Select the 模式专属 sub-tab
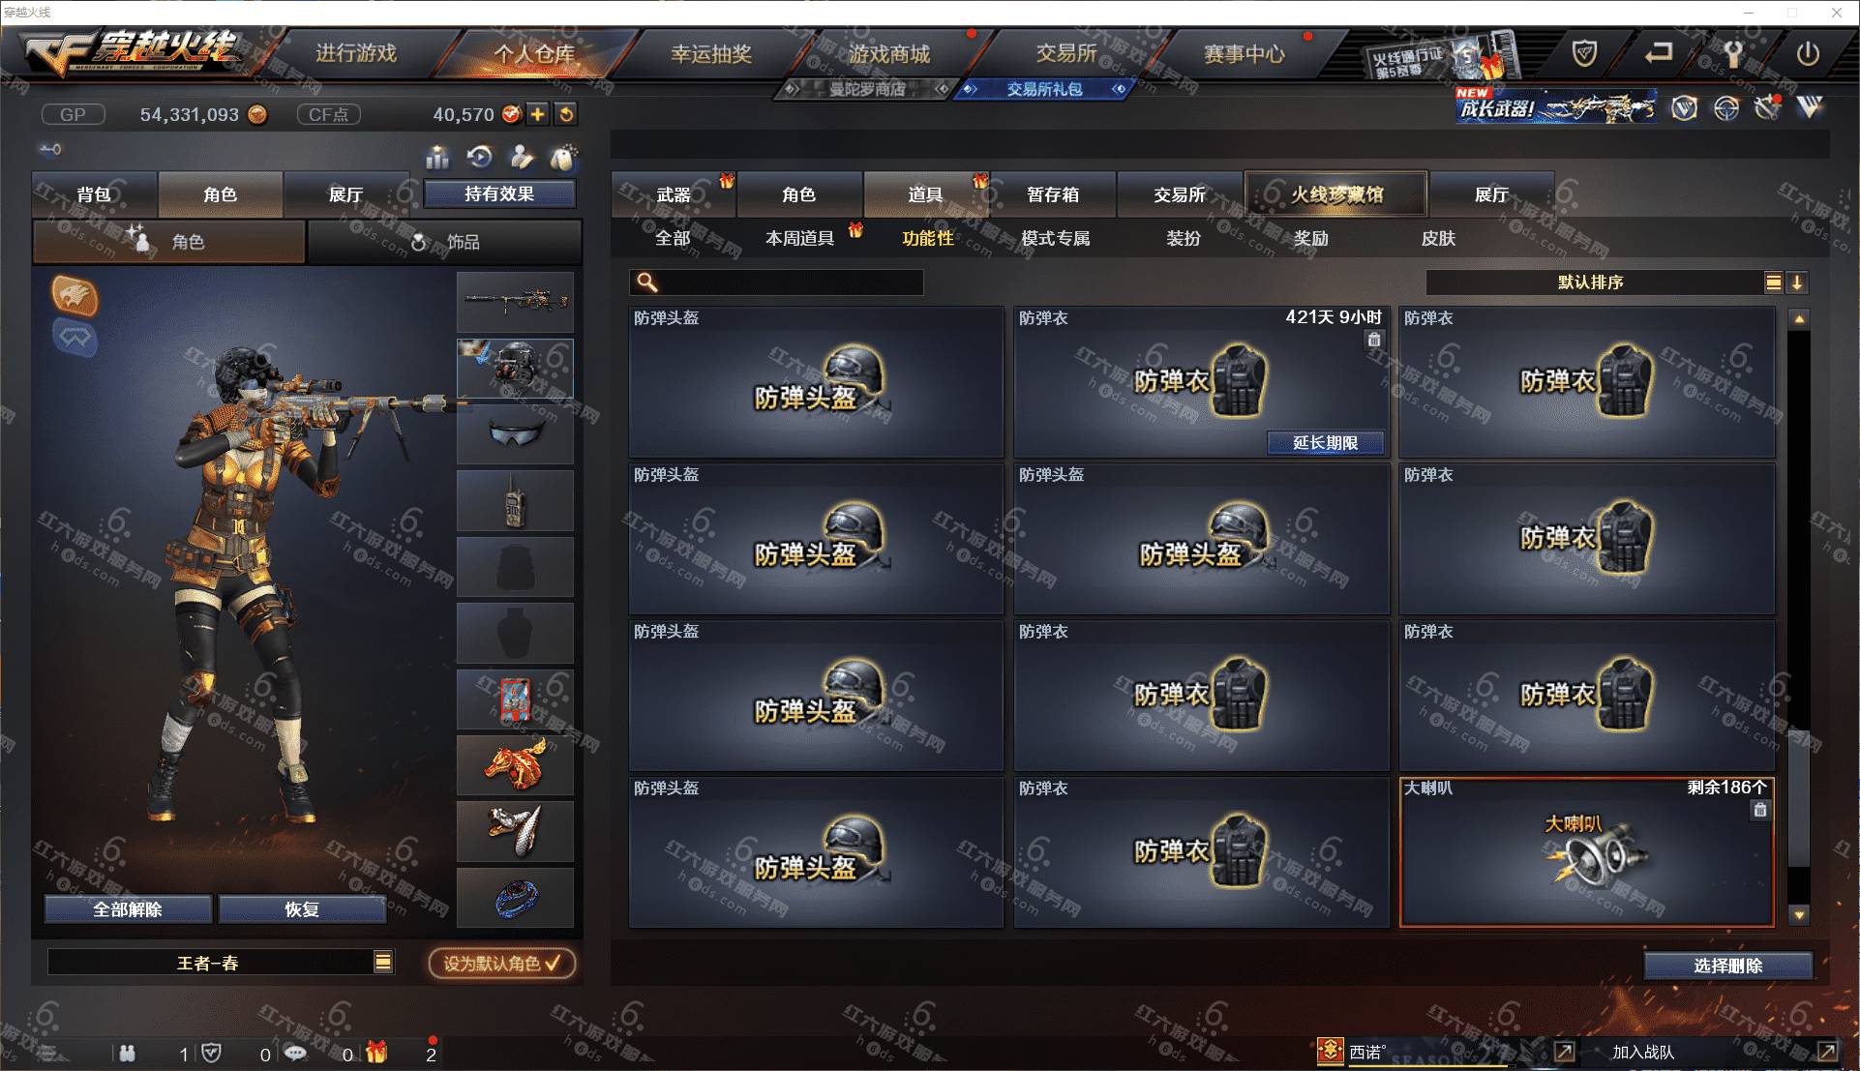 click(x=1056, y=238)
